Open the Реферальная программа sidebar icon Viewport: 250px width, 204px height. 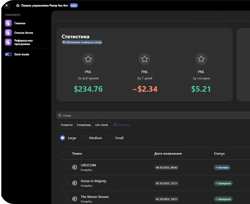[x=8, y=42]
